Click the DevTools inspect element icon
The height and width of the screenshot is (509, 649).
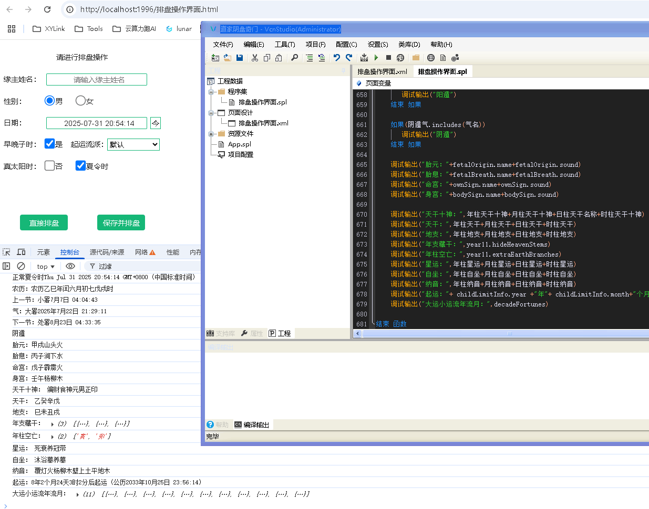pyautogui.click(x=7, y=252)
